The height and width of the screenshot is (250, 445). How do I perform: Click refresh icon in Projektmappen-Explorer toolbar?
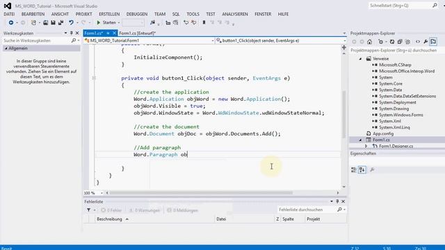coord(392,42)
